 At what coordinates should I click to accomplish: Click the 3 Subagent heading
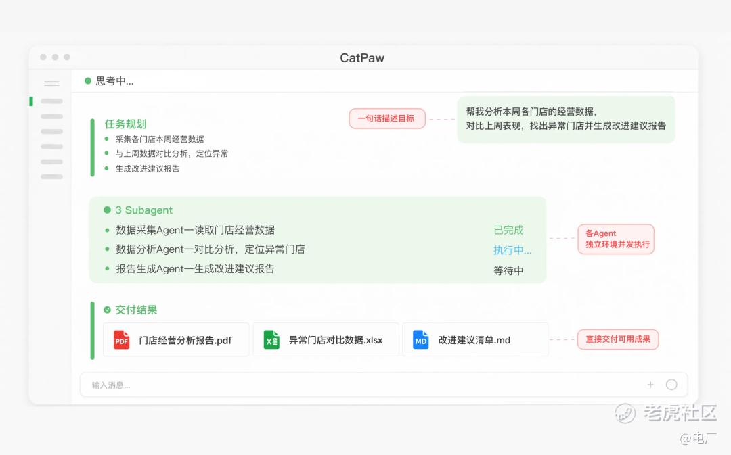tap(143, 210)
